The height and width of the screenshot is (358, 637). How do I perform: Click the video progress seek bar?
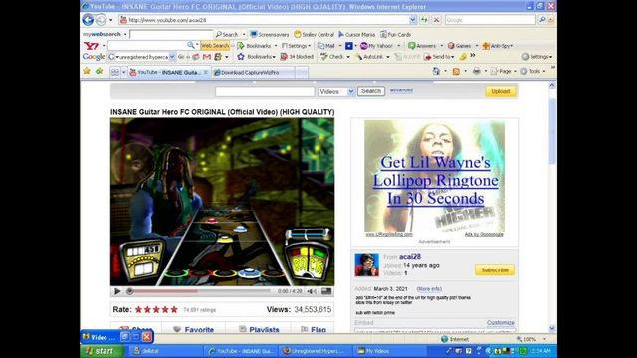(199, 291)
